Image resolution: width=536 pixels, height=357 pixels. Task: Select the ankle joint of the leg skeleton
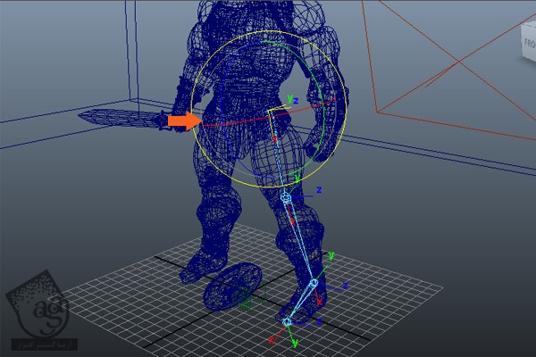[x=314, y=283]
